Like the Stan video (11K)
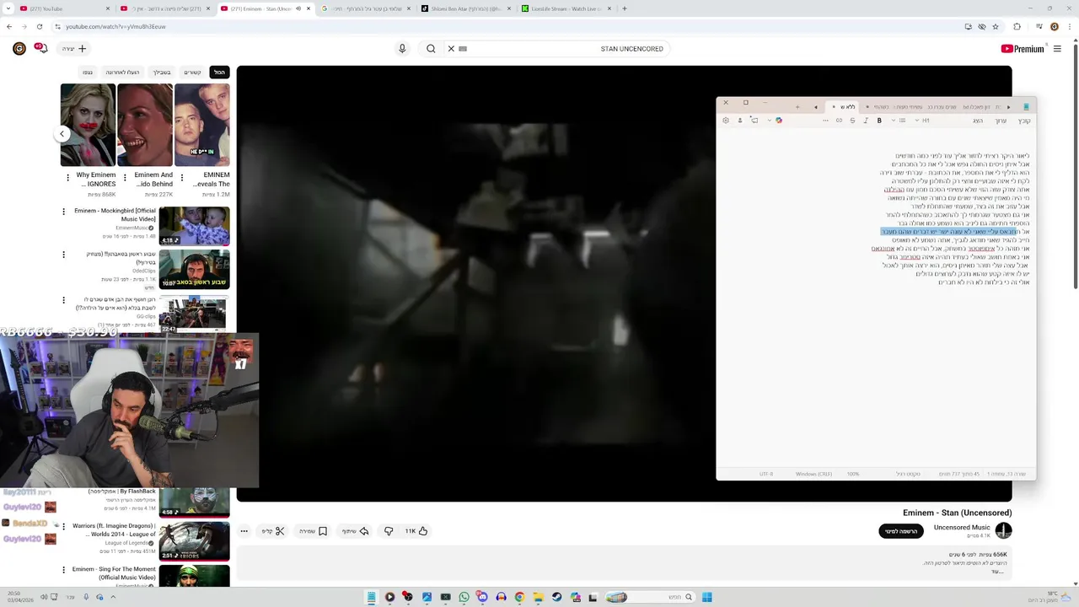Image resolution: width=1079 pixels, height=607 pixels. tap(416, 531)
